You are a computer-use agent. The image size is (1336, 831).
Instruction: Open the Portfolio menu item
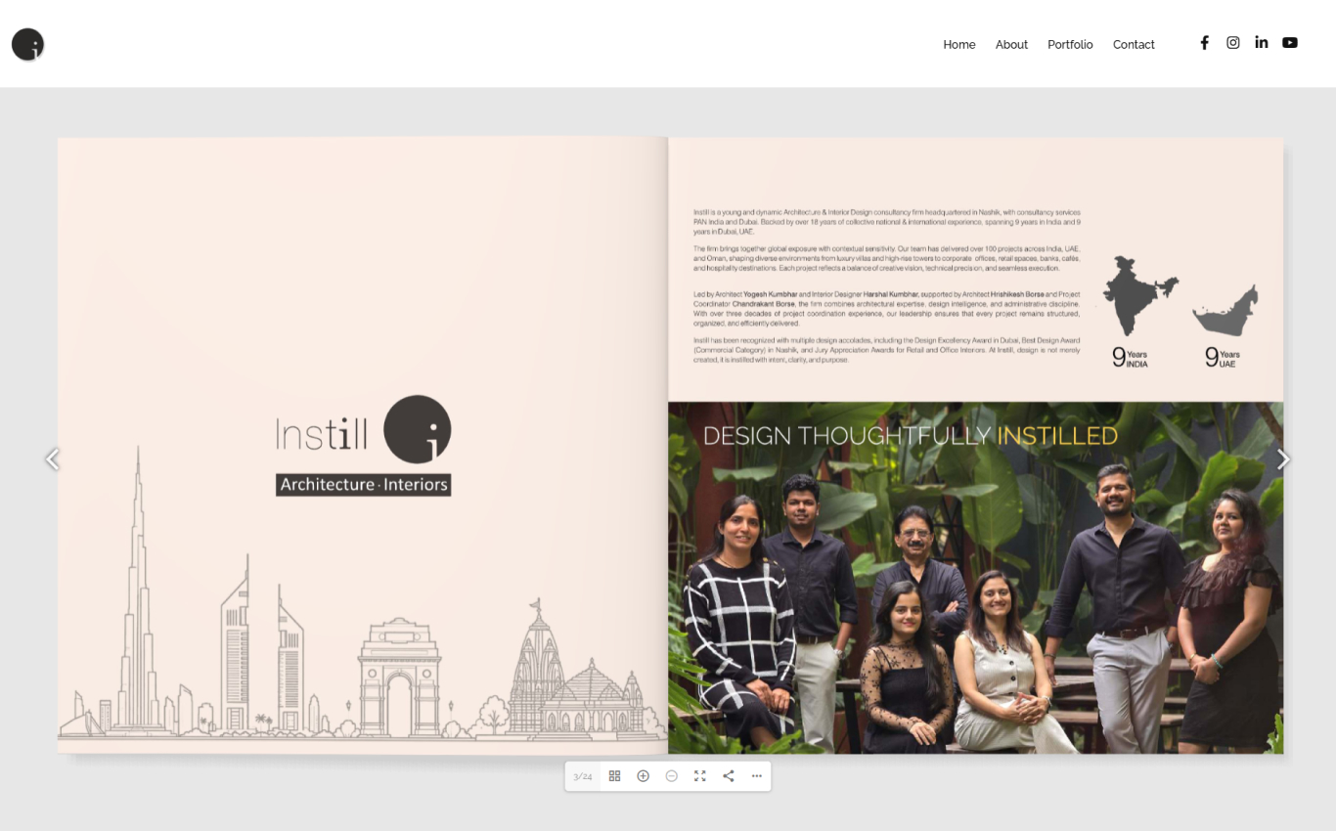pyautogui.click(x=1070, y=45)
